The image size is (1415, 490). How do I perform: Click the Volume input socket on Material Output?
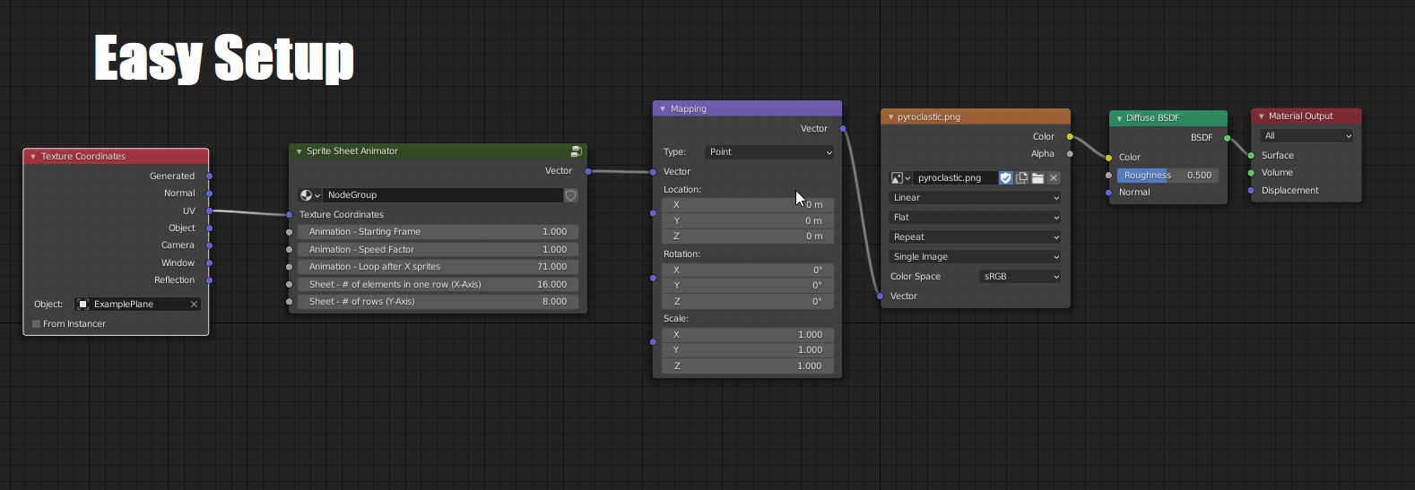click(x=1251, y=173)
